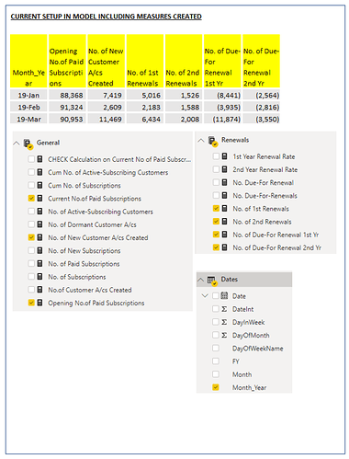Click the 11,469 cell

(x=107, y=119)
